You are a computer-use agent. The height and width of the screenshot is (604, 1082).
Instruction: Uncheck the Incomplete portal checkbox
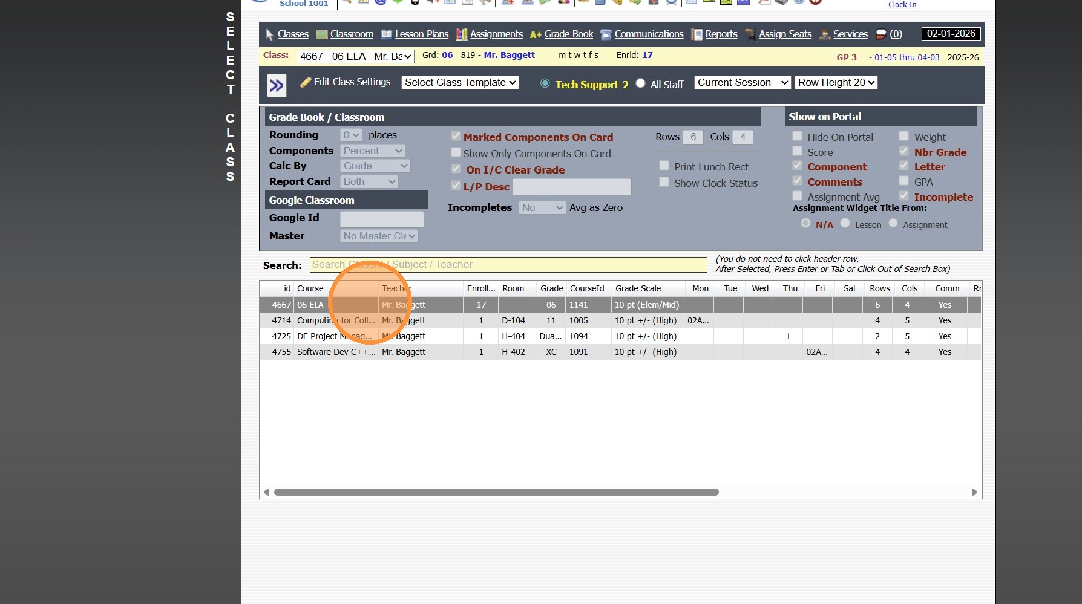(x=904, y=196)
